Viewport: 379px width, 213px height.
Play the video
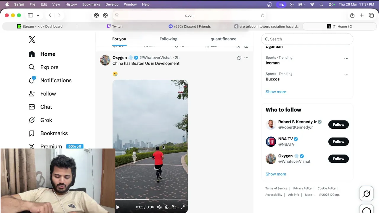click(118, 207)
